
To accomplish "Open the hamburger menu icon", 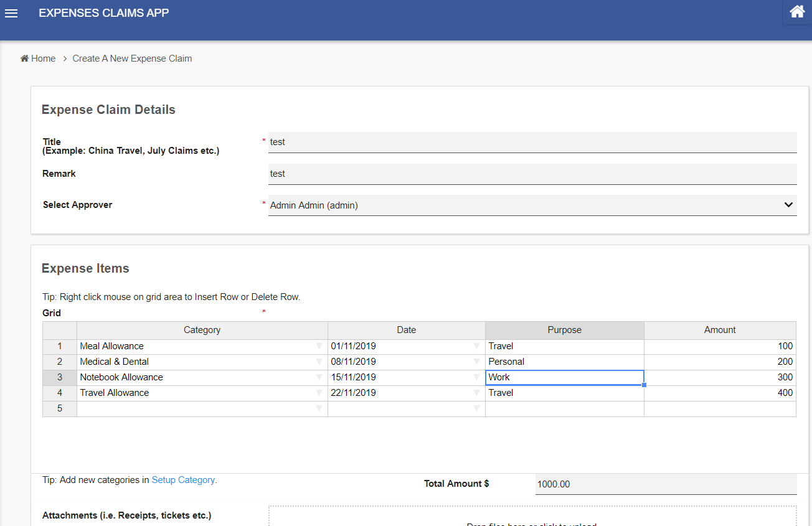I will [x=11, y=13].
